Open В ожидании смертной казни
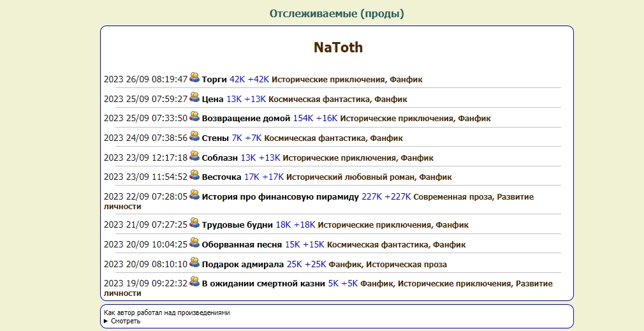The image size is (644, 331). coord(263,283)
